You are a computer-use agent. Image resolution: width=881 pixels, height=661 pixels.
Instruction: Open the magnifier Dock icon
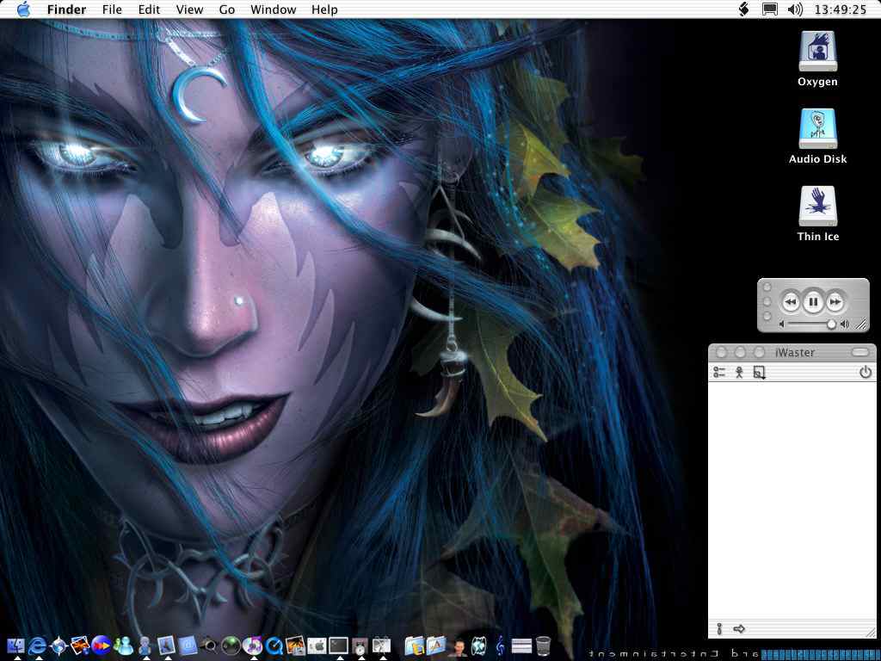tap(209, 646)
